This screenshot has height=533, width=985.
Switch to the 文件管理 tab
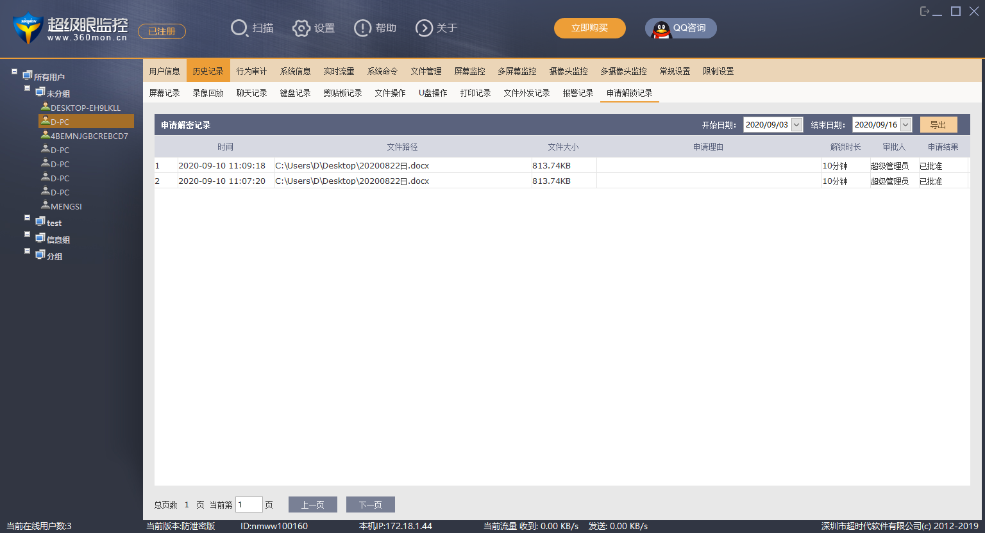click(x=426, y=71)
